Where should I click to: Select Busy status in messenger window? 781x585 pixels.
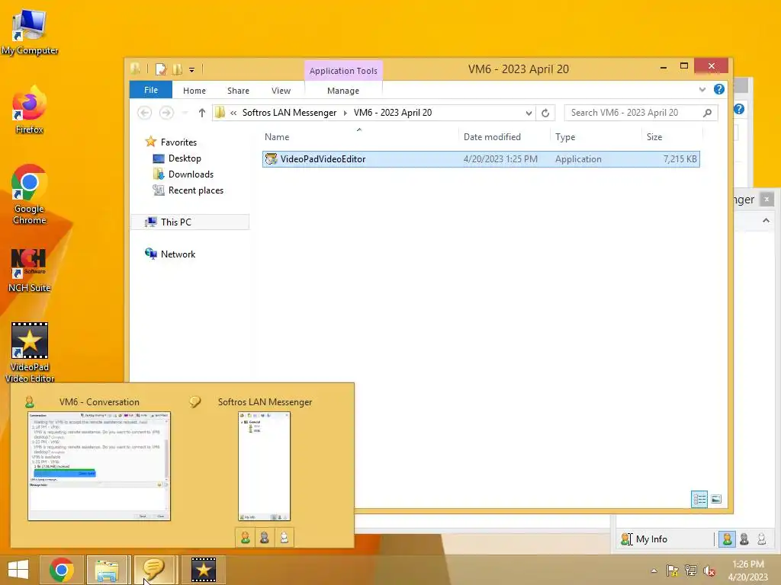tap(744, 539)
